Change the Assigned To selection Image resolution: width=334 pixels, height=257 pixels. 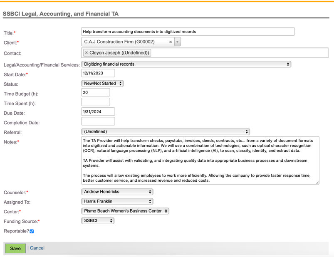(117, 202)
